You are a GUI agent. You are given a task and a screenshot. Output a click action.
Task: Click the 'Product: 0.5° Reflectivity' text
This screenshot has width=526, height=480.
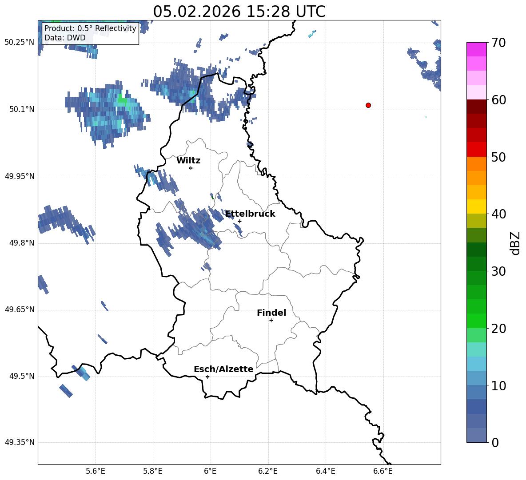pyautogui.click(x=90, y=28)
